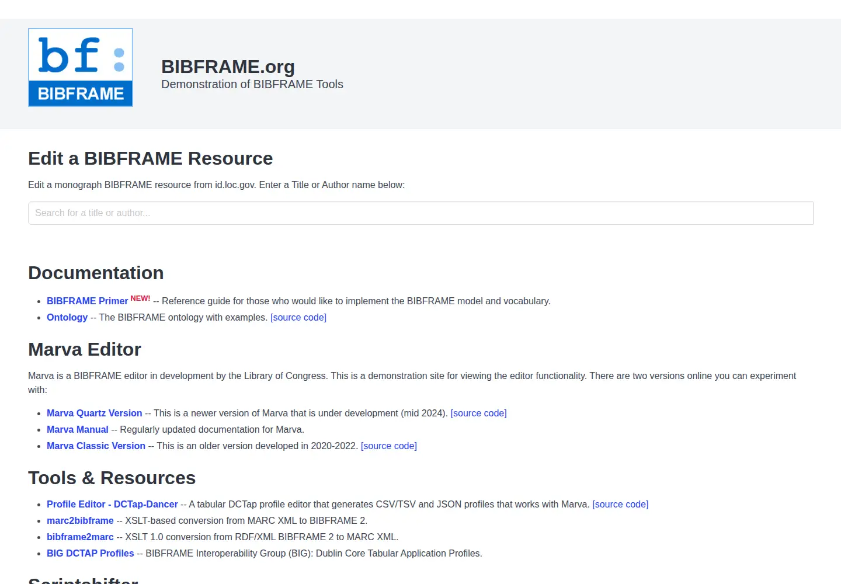Open the marc2bibframe link

tap(80, 521)
